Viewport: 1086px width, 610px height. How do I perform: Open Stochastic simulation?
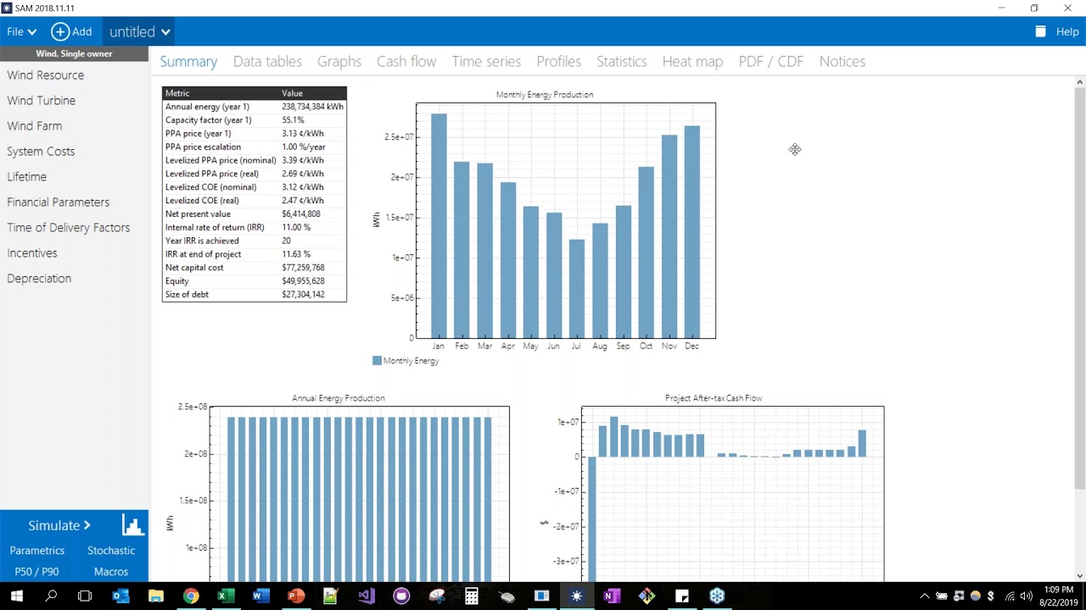111,551
